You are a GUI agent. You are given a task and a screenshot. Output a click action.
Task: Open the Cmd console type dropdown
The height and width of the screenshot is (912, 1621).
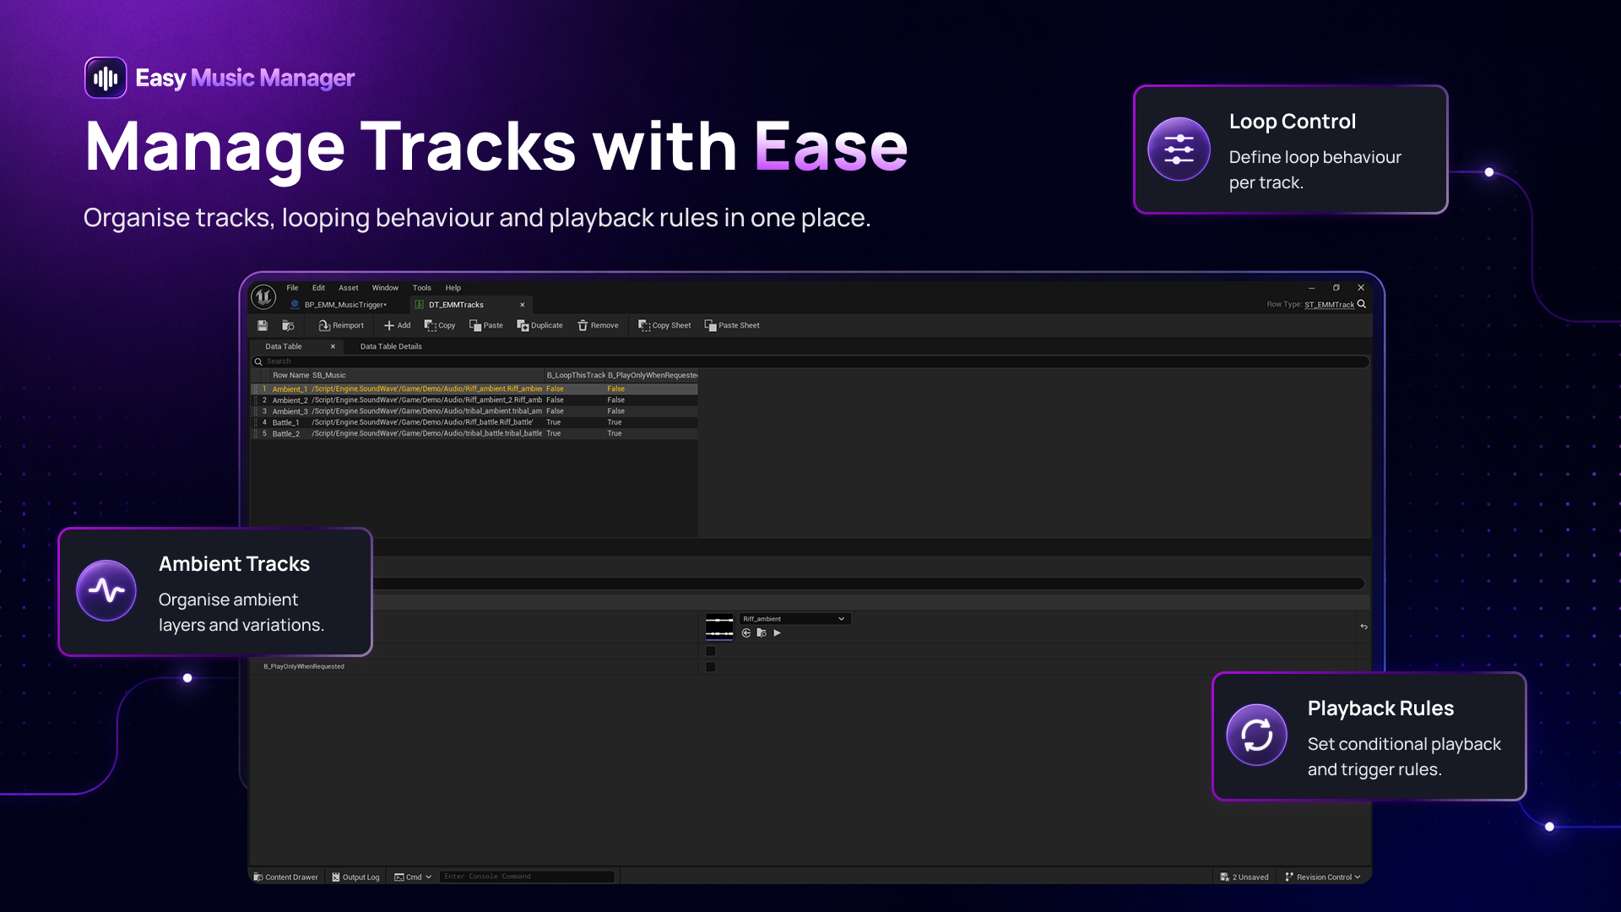[413, 877]
